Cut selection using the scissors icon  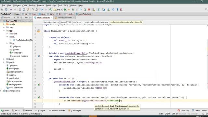click(x=20, y=9)
